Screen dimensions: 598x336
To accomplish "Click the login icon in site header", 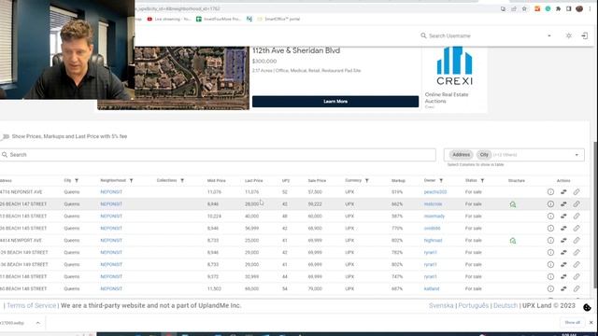I will coord(584,35).
